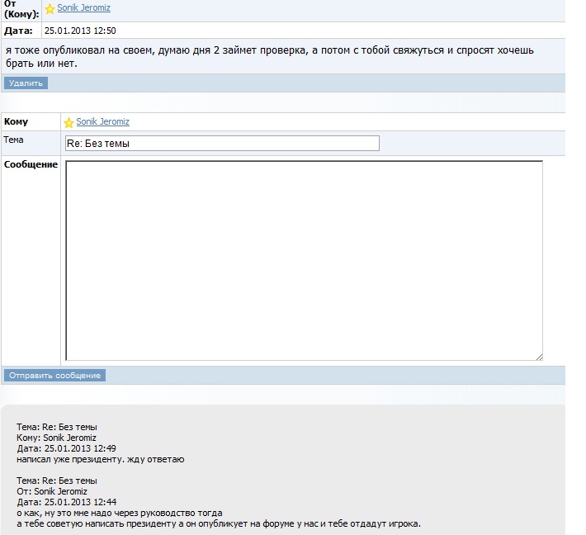This screenshot has height=535, width=586.
Task: Click the Тема label in the reply form
Action: (x=14, y=140)
